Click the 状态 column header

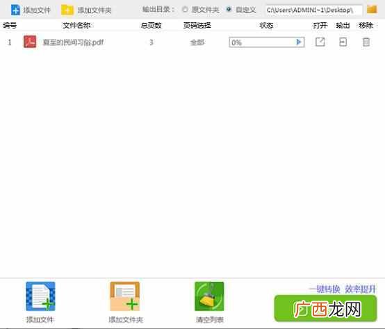coord(266,25)
